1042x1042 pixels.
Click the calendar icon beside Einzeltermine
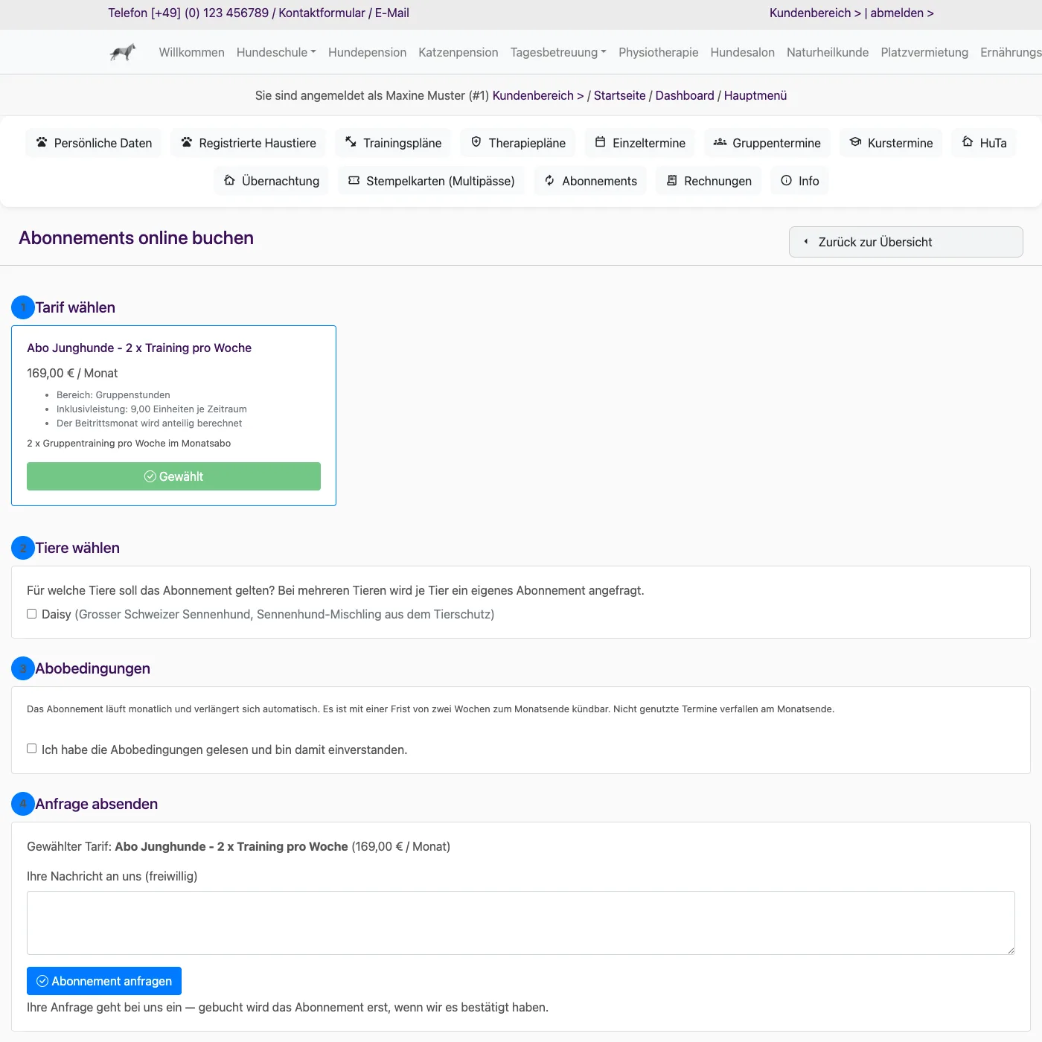[600, 142]
